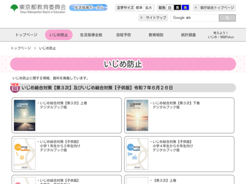Go to トップページ in the navigation bar
This screenshot has width=246, height=184.
(26, 35)
